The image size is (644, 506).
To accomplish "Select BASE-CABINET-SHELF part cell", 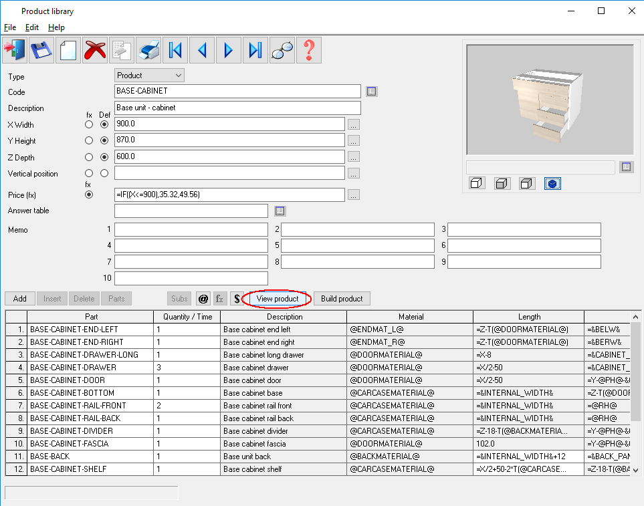I will pos(90,469).
